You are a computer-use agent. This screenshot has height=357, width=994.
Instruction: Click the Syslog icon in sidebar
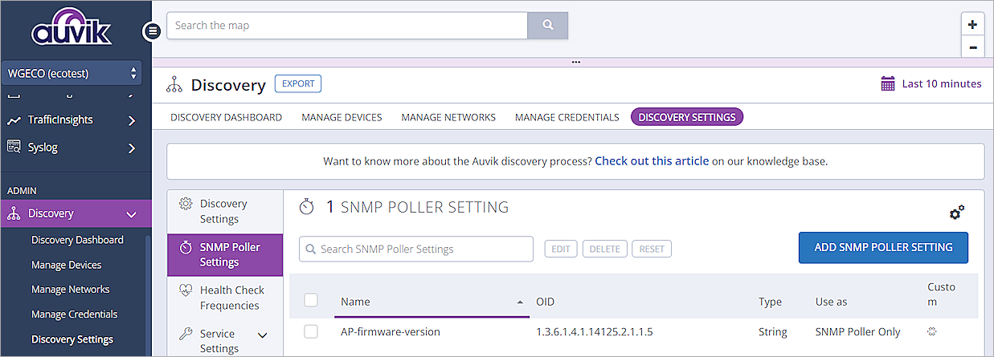14,147
